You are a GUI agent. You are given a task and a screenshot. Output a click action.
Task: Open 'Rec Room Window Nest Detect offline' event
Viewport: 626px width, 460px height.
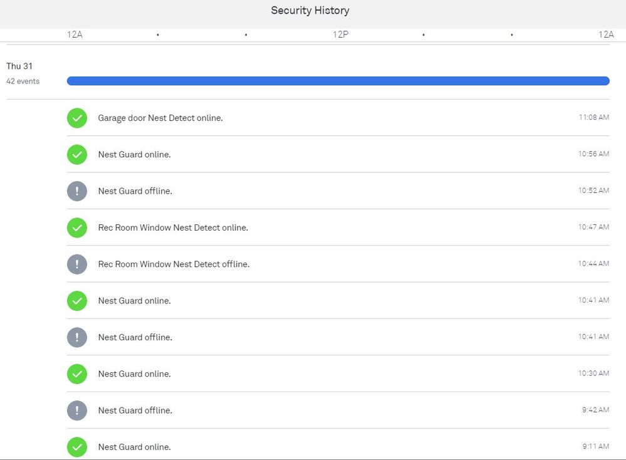(x=174, y=264)
